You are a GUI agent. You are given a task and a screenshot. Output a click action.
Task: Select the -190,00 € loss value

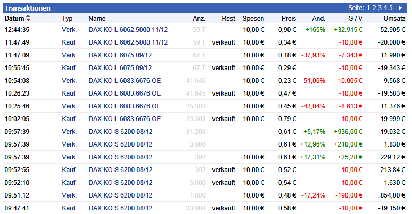[349, 195]
